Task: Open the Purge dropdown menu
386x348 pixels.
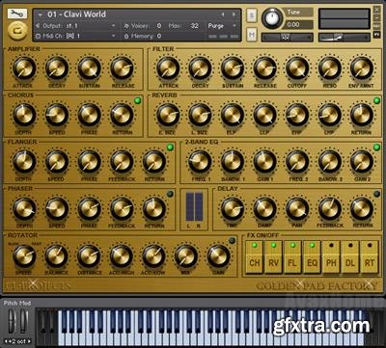Action: 222,26
